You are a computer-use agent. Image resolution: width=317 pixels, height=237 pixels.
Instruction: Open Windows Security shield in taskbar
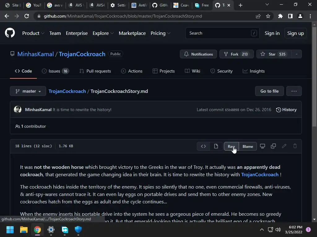coord(78,230)
